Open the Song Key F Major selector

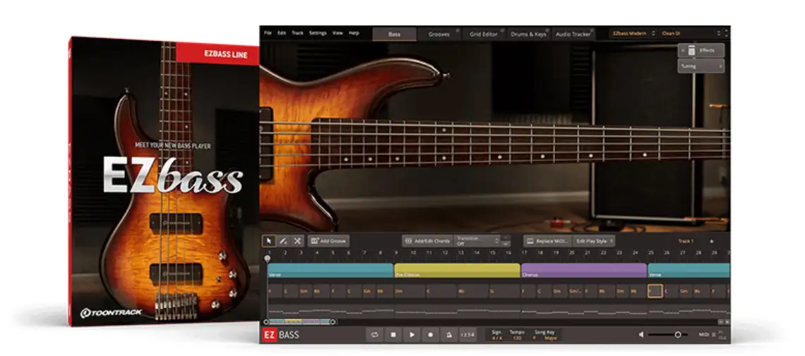point(544,335)
